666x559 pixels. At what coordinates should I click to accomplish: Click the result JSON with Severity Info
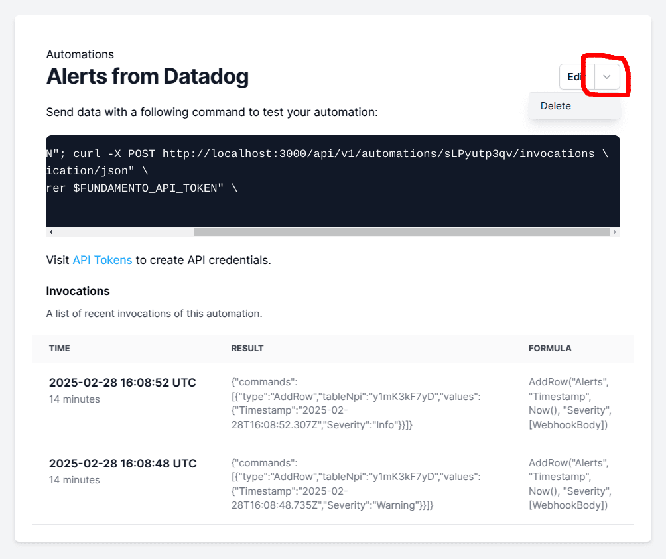(x=356, y=403)
